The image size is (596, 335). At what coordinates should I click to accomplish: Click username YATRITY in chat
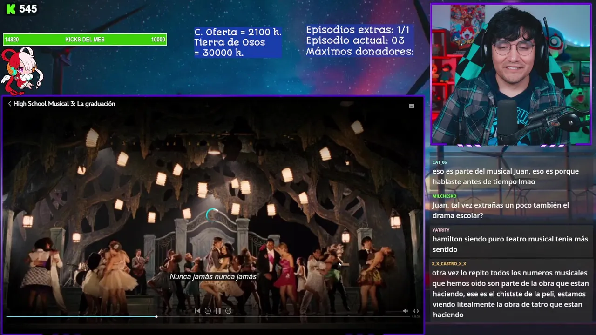(x=441, y=230)
